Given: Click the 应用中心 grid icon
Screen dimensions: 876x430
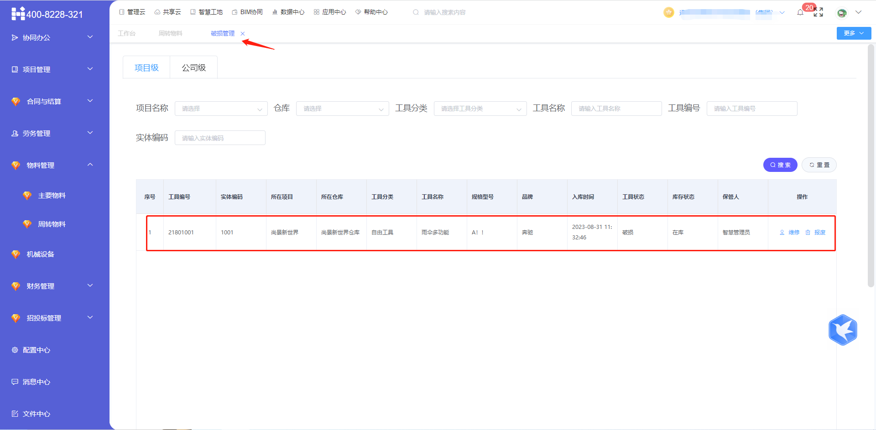Looking at the screenshot, I should click(316, 12).
